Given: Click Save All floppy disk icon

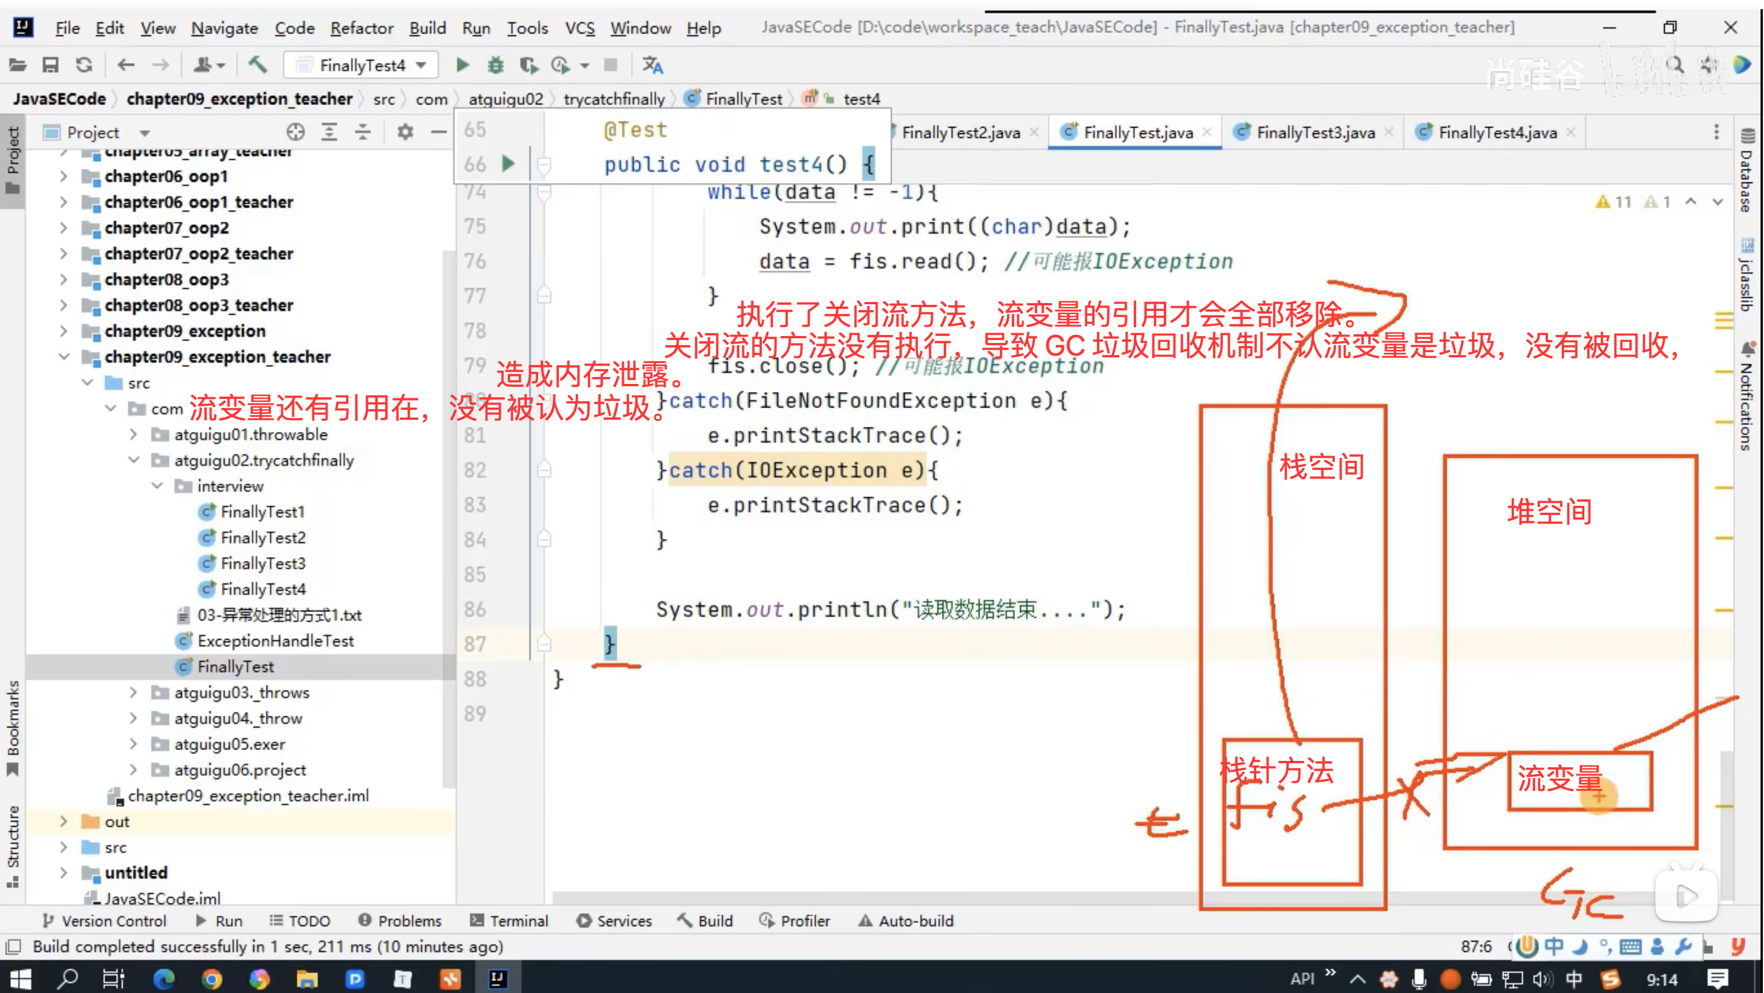Looking at the screenshot, I should click(50, 65).
